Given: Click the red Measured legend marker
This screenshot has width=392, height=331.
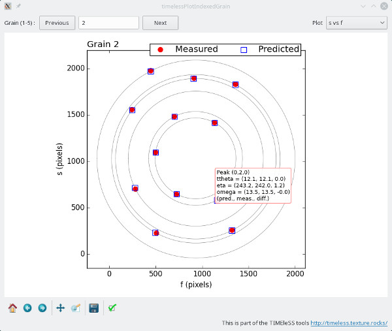Looking at the screenshot, I should [161, 50].
